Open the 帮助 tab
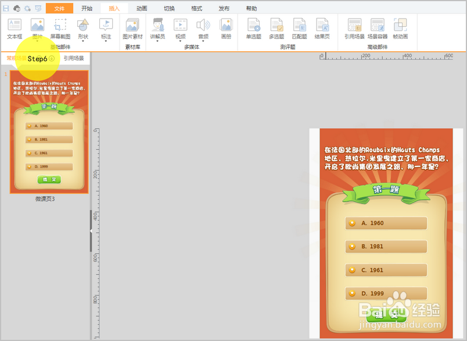 (x=251, y=8)
